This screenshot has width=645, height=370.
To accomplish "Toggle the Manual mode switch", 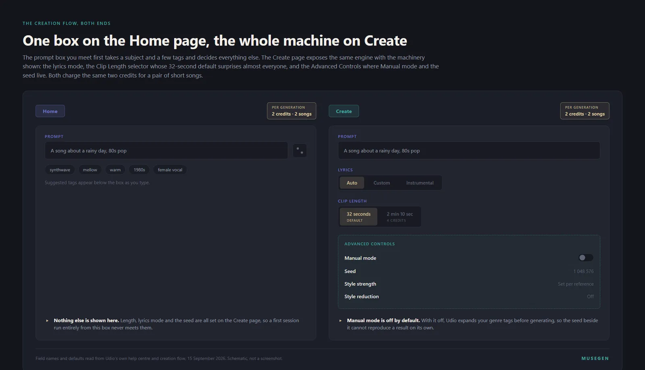I will pyautogui.click(x=586, y=258).
